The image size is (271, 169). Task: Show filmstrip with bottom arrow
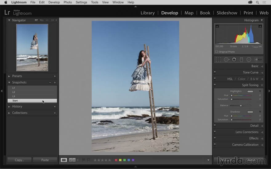(x=135, y=167)
